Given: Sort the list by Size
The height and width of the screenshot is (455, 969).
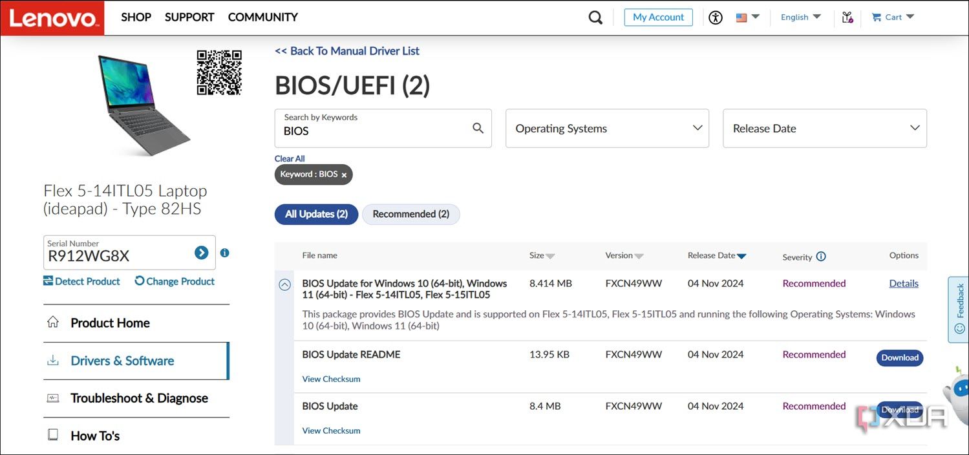Looking at the screenshot, I should [542, 255].
